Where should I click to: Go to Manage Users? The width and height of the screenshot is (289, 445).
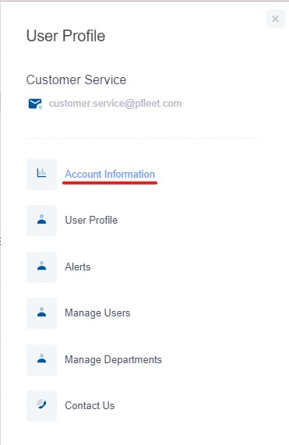[x=97, y=313]
